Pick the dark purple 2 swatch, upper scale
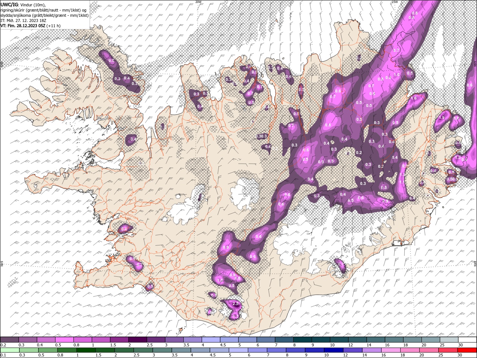477x358 pixels. click(x=137, y=340)
